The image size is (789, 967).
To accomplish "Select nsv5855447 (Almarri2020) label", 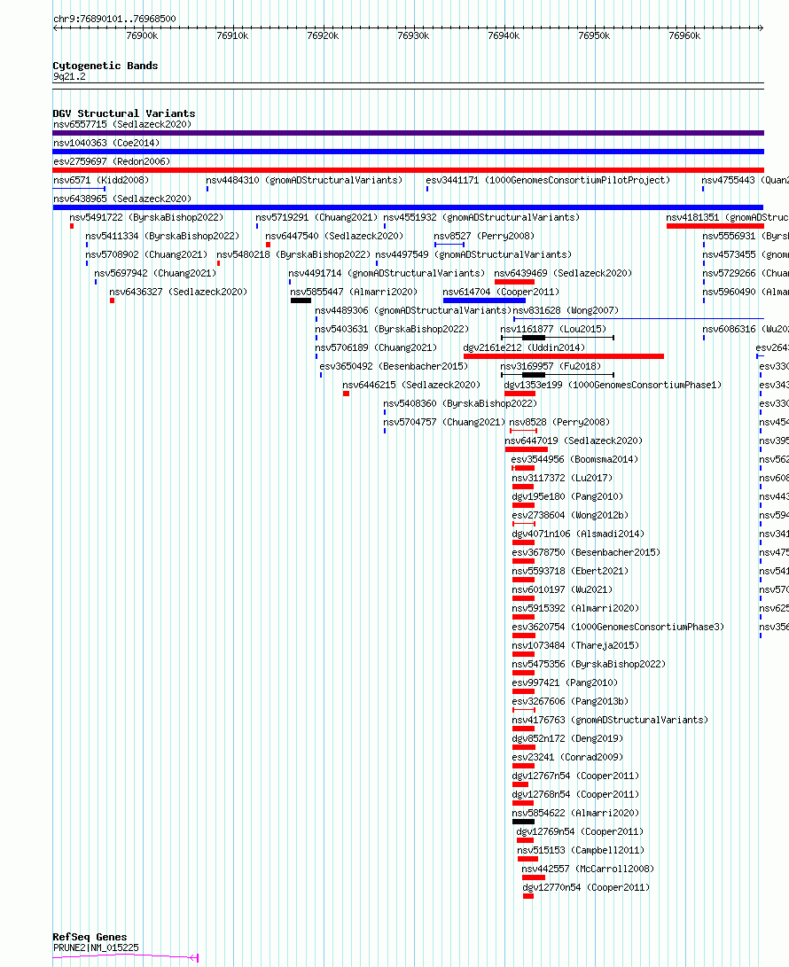I will (354, 292).
